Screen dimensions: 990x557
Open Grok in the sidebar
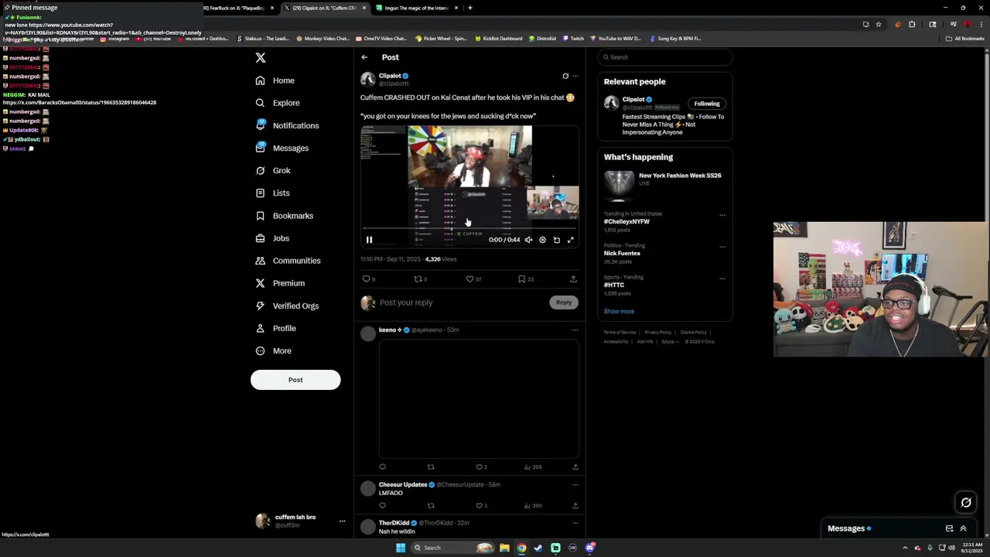[273, 170]
